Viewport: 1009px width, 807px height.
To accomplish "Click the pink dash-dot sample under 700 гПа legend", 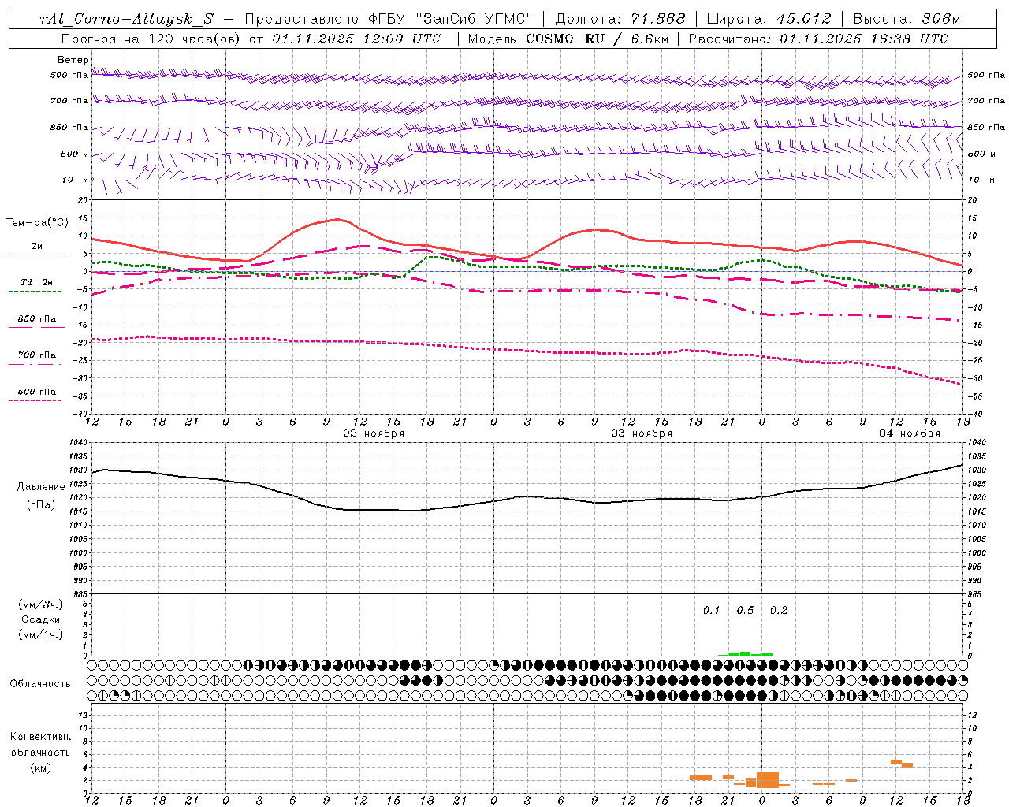I will click(35, 364).
